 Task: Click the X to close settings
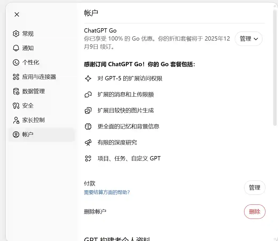click(17, 14)
